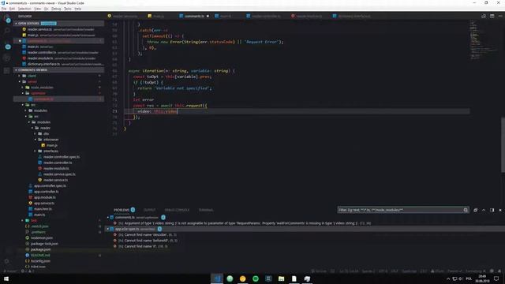
Task: Open the Help menu
Action: (x=77, y=9)
